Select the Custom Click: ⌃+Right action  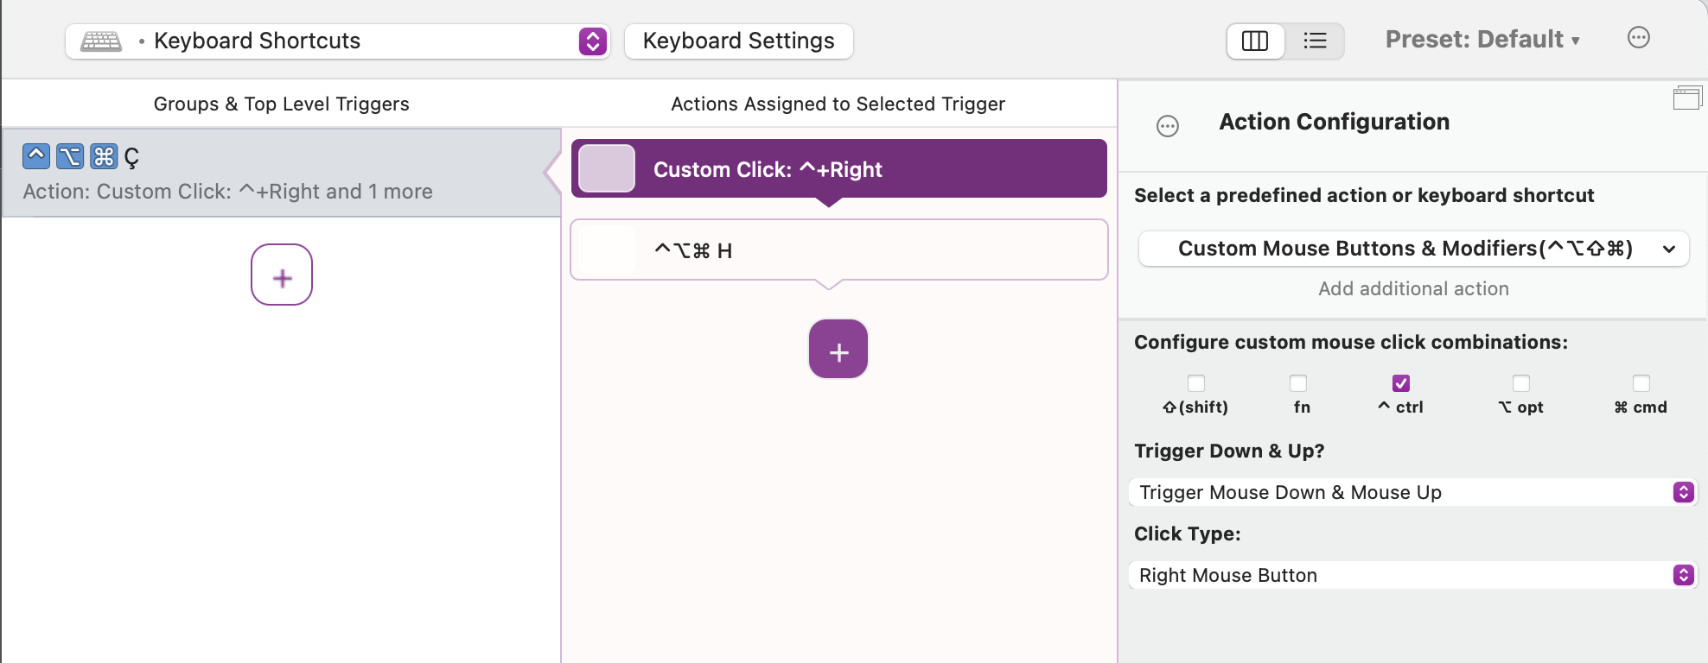838,168
